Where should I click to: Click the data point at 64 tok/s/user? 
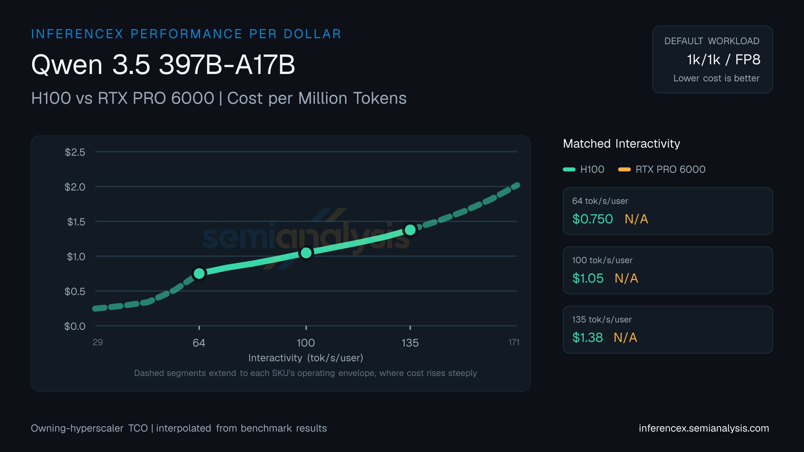tap(199, 274)
